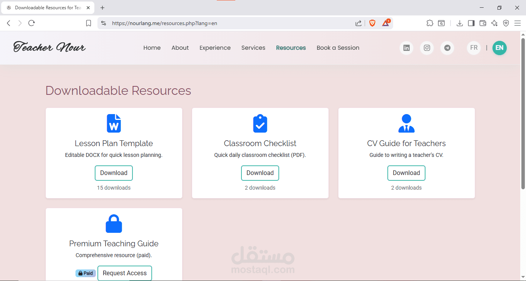
Task: Open the Brave VPN shield icon
Action: pos(506,23)
